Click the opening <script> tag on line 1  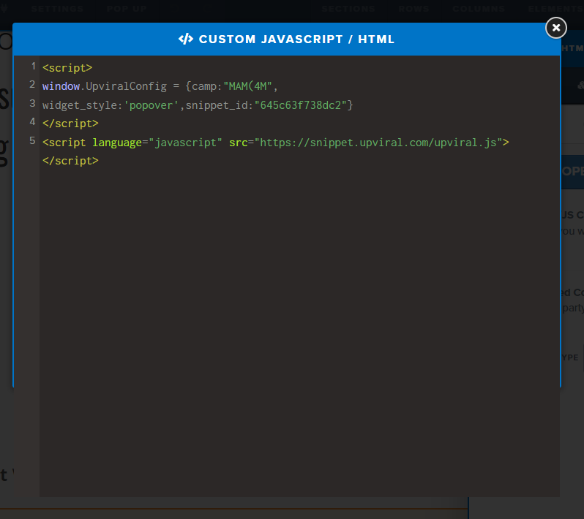pos(67,68)
